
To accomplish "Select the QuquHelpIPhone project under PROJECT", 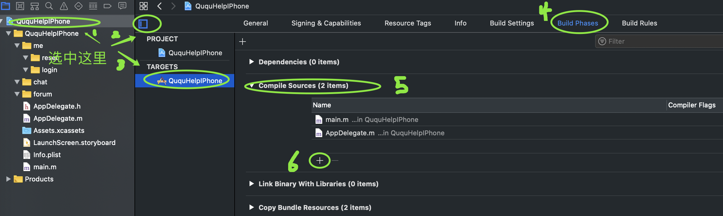I will (195, 53).
